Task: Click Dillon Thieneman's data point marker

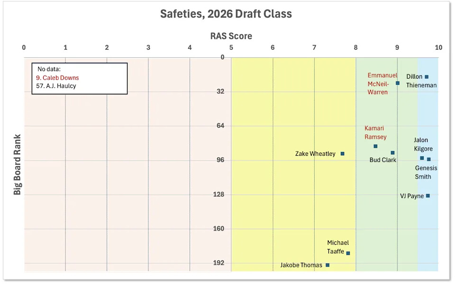Action: (427, 77)
